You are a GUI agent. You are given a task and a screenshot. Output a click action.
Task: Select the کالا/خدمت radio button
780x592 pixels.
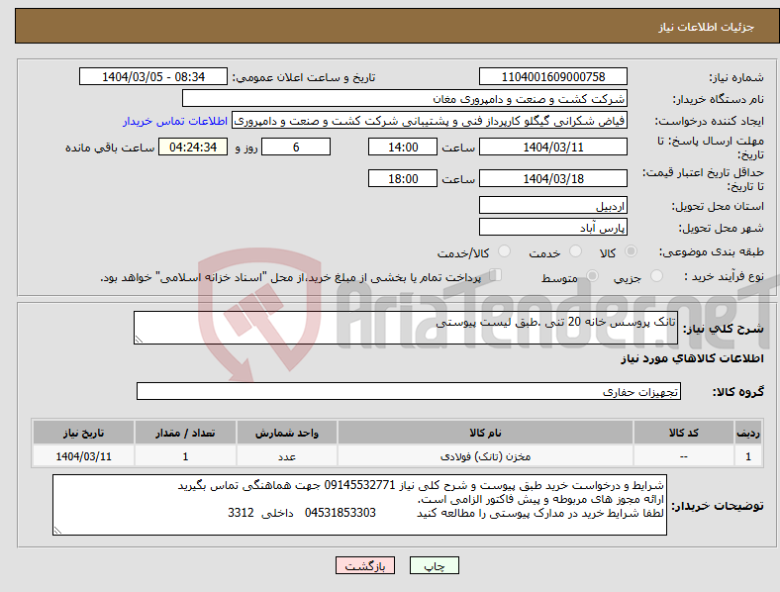point(505,251)
